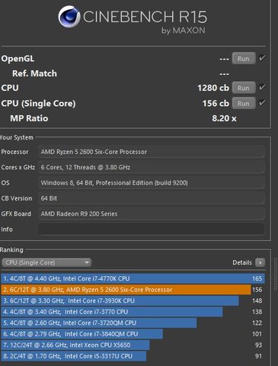Click the Info text field
Viewport: 278px width, 366px height.
pos(152,230)
